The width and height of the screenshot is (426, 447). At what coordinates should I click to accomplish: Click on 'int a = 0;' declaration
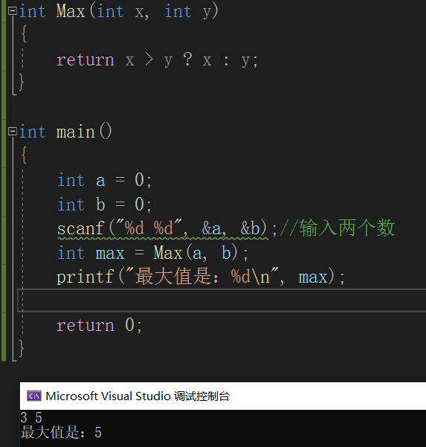(104, 180)
